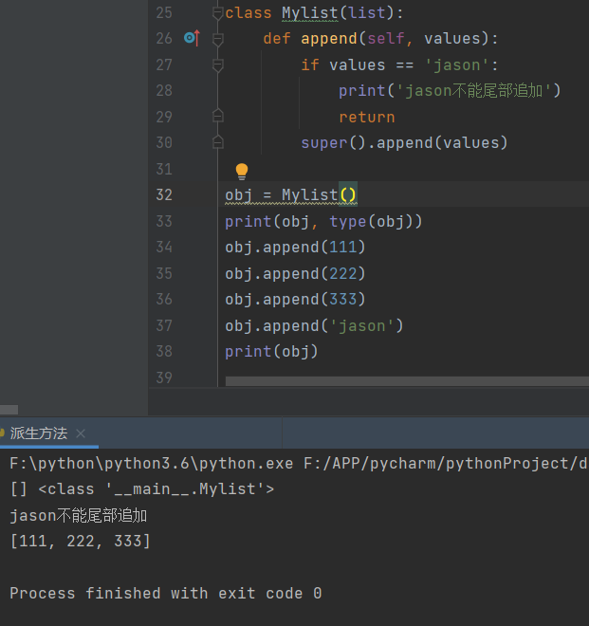Click the "if values == 'jason':" line

pos(399,64)
